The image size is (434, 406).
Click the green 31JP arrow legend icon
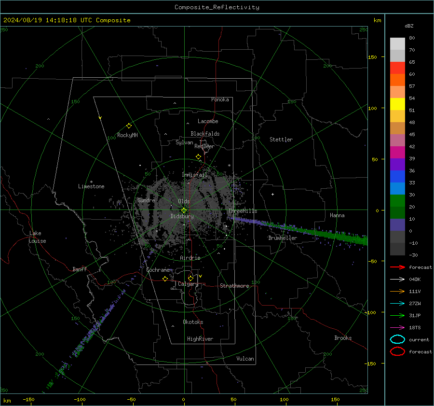pos(397,315)
